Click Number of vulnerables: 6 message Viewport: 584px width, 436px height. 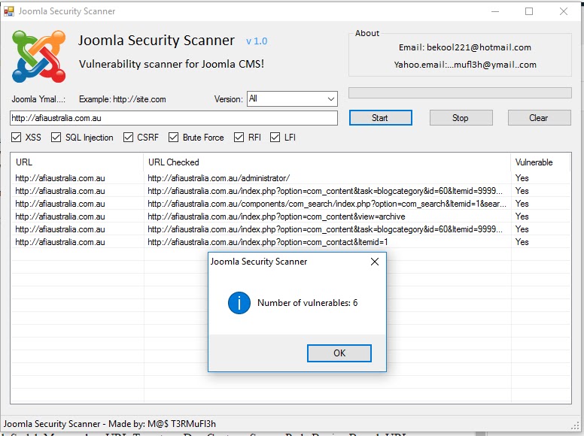(307, 303)
